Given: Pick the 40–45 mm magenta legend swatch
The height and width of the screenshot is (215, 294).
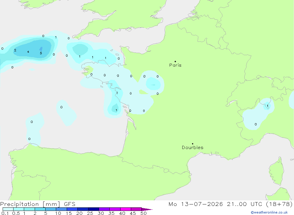Looking at the screenshot, I should (126, 209).
